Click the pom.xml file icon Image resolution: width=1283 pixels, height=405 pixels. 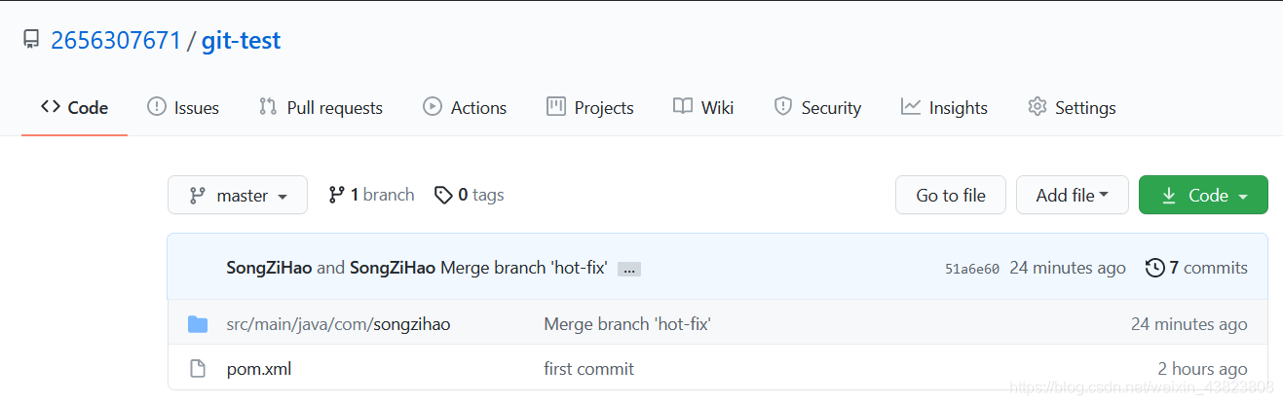198,369
